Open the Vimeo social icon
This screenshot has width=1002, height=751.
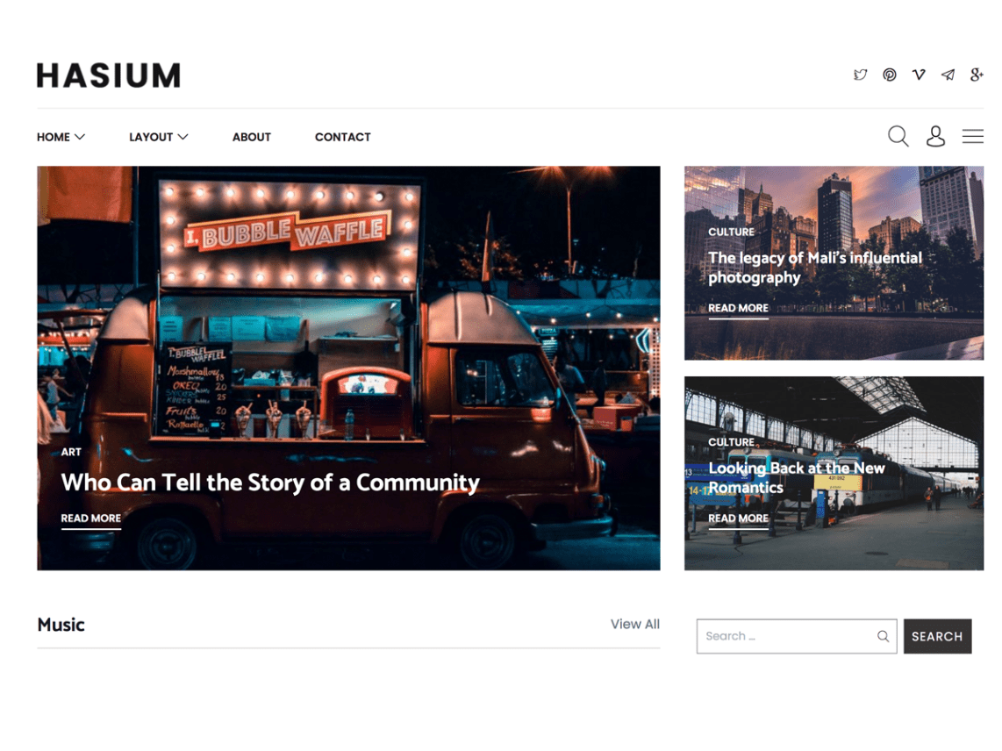(x=919, y=75)
